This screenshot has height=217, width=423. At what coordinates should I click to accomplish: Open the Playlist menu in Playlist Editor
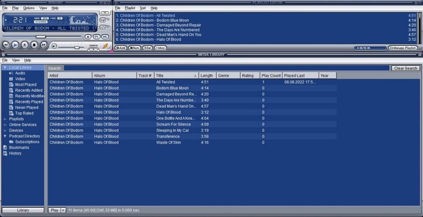130,8
